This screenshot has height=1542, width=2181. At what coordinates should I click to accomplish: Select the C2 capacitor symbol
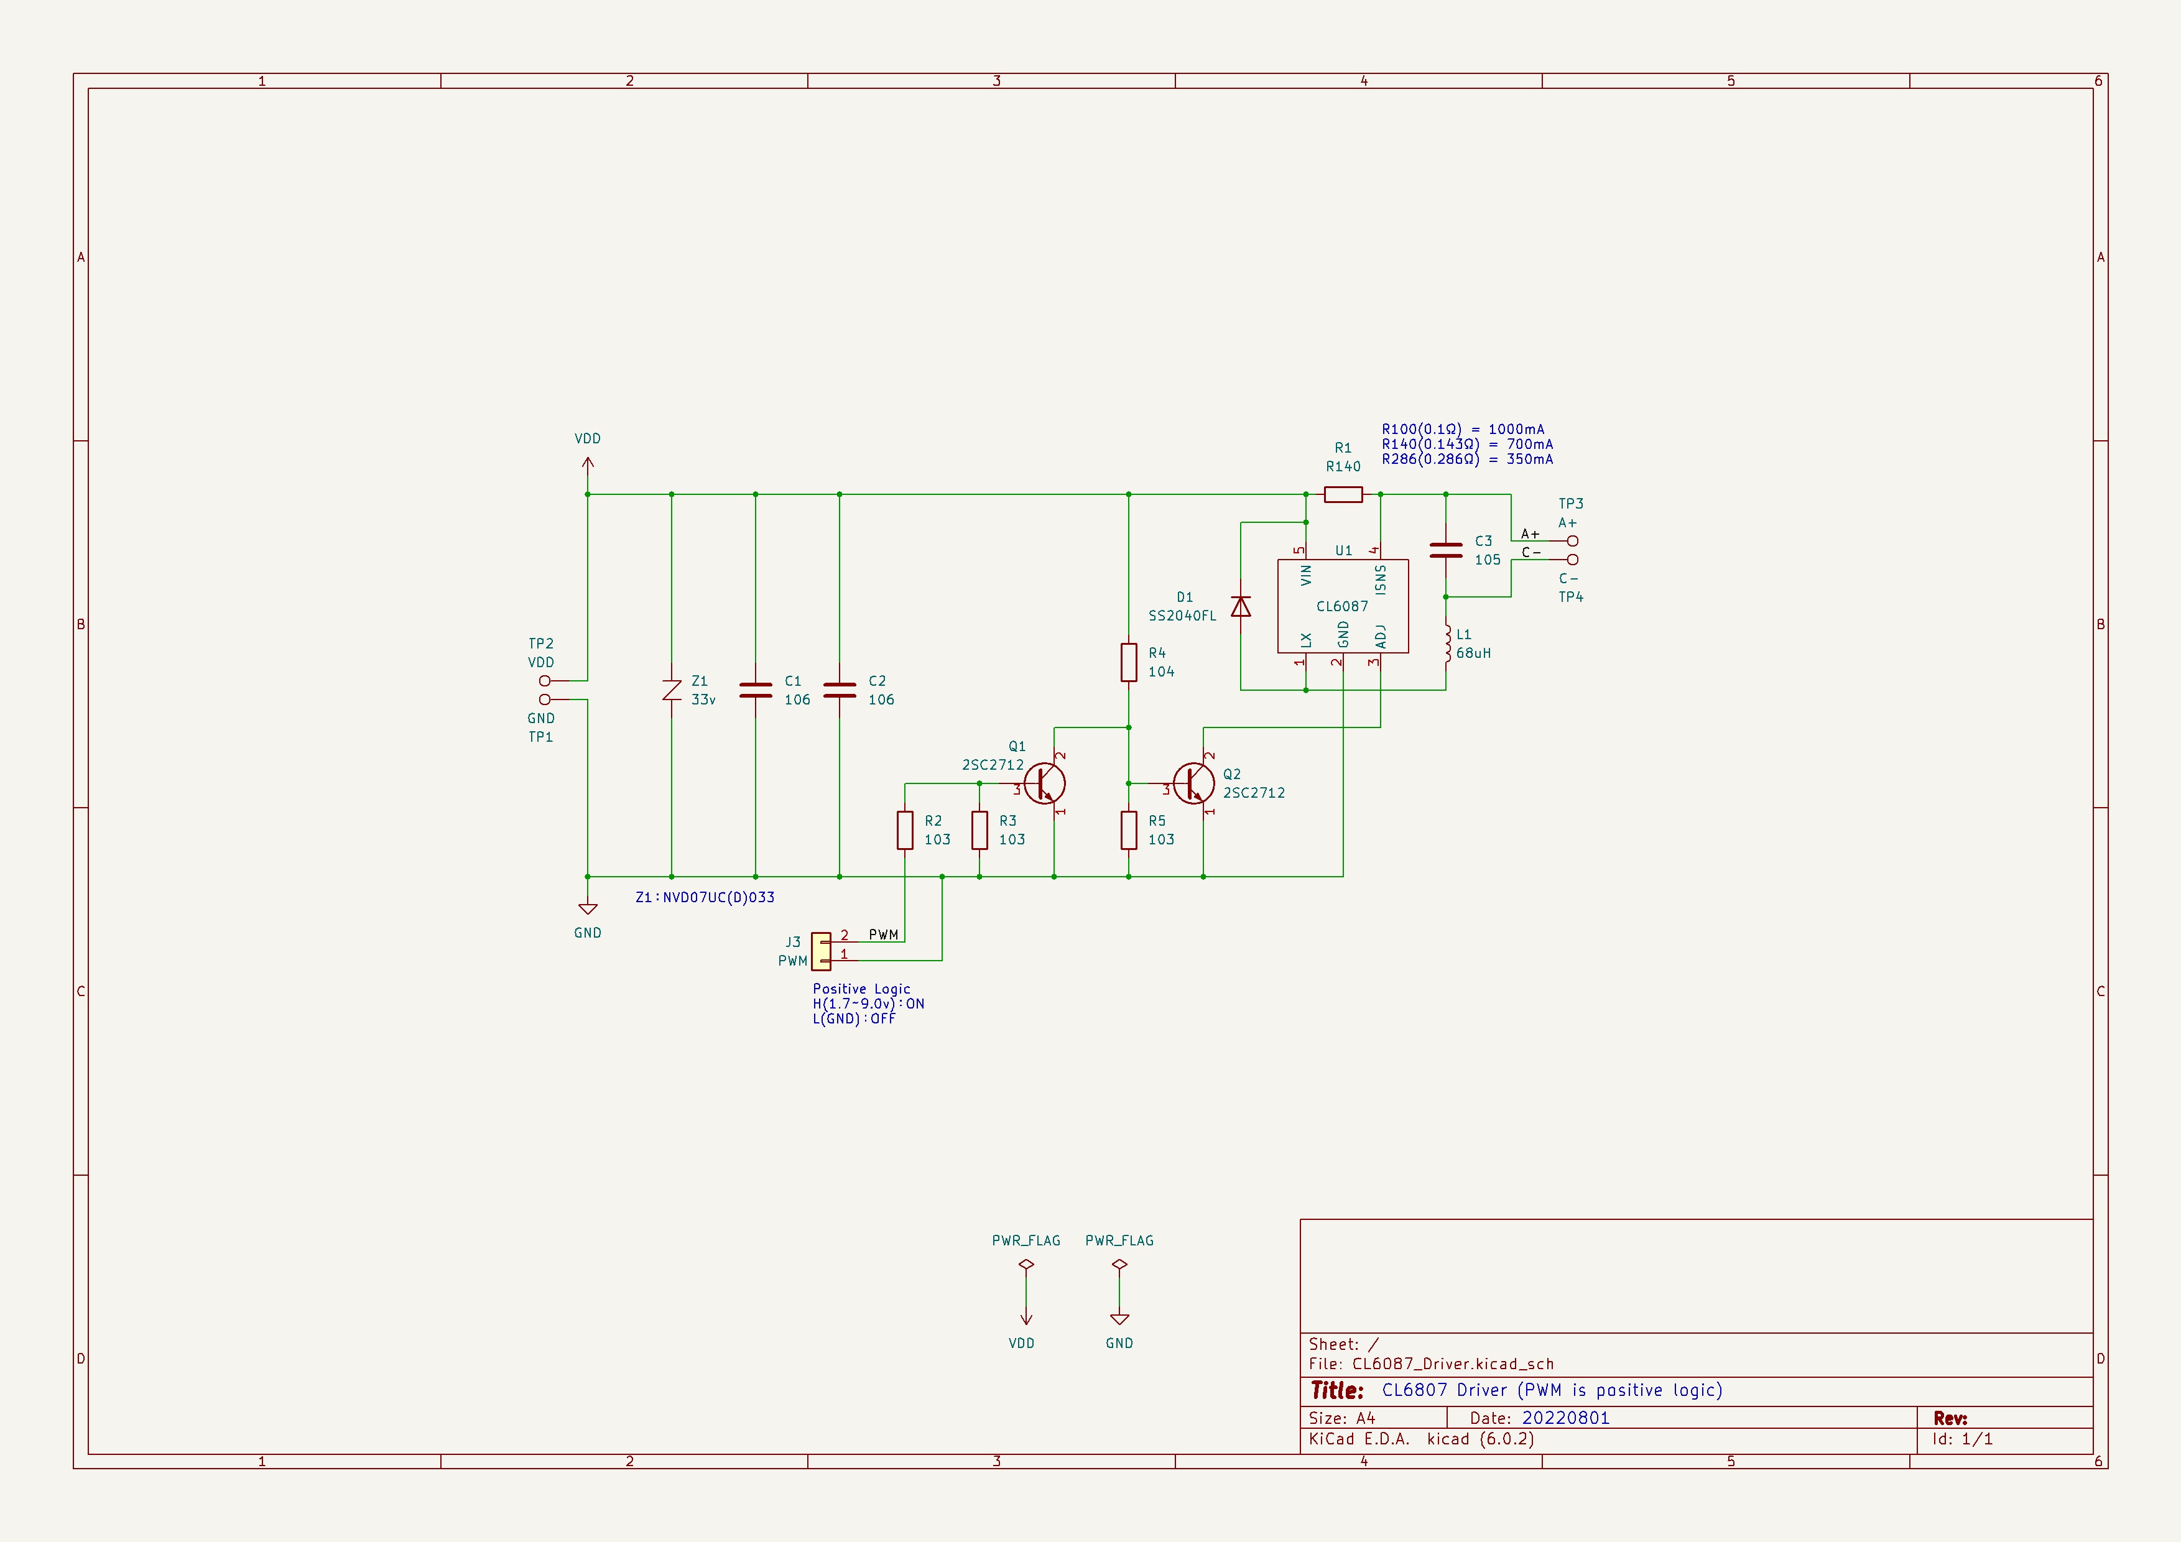click(840, 690)
